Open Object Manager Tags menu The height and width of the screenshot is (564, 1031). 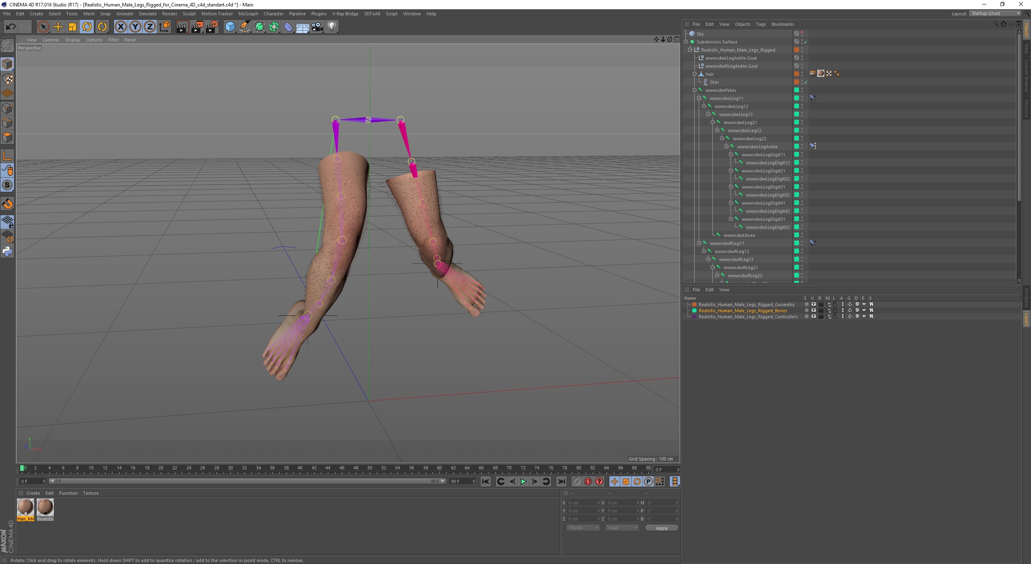(761, 24)
